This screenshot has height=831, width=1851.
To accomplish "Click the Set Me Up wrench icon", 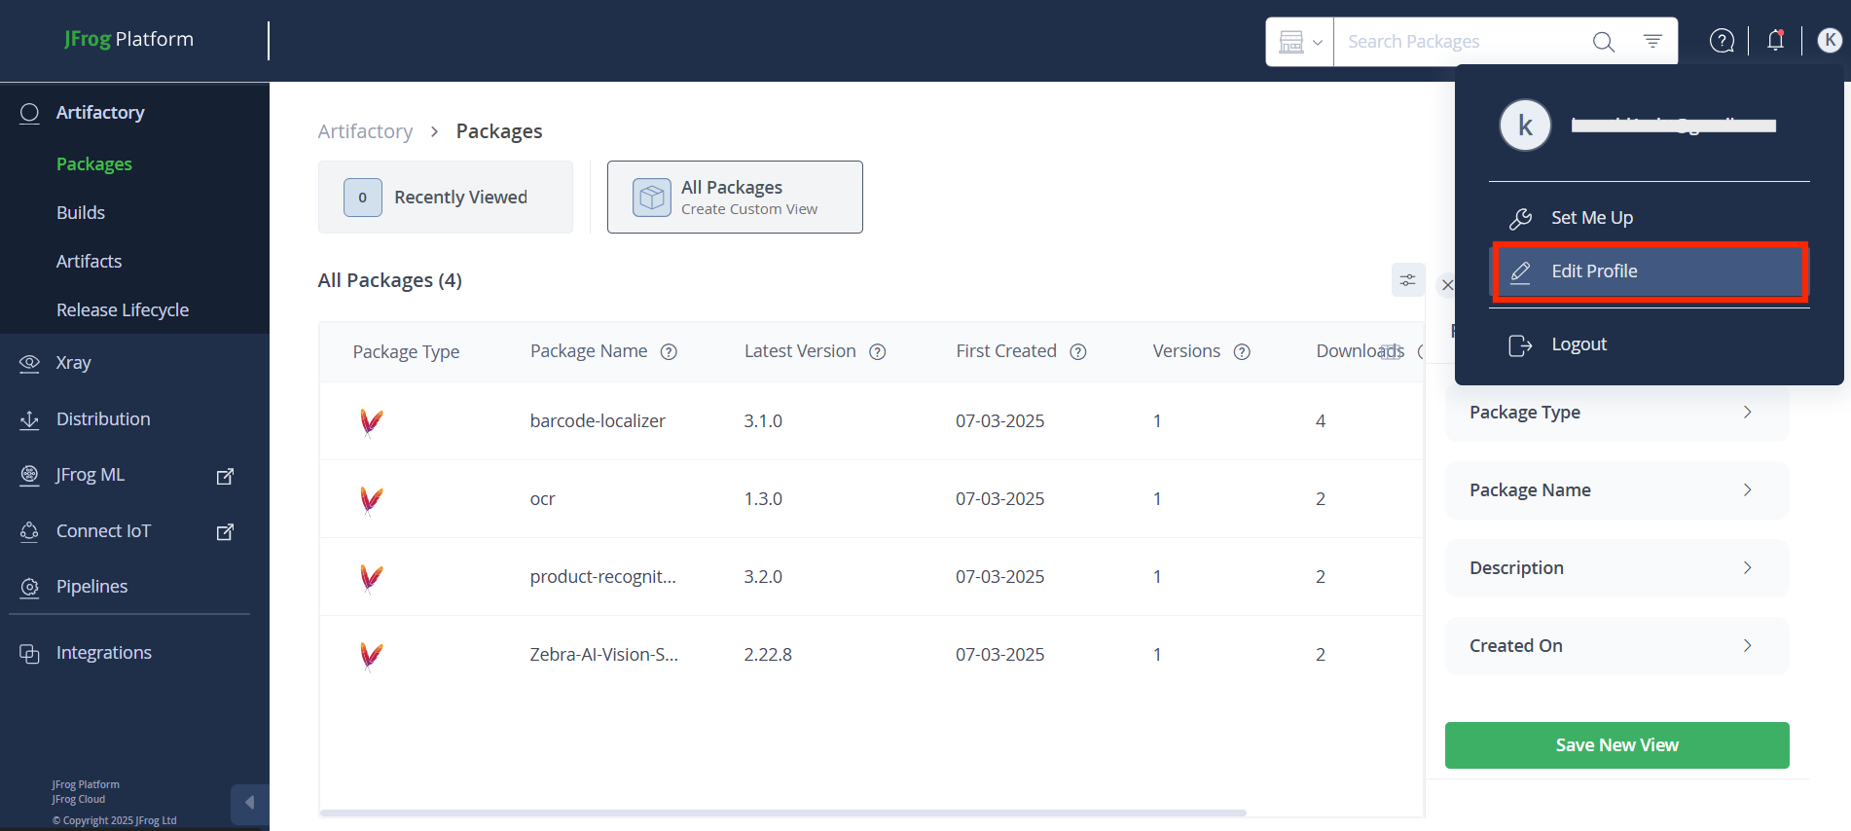I will (x=1520, y=218).
